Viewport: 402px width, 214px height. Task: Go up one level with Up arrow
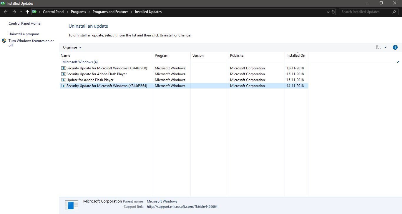27,12
